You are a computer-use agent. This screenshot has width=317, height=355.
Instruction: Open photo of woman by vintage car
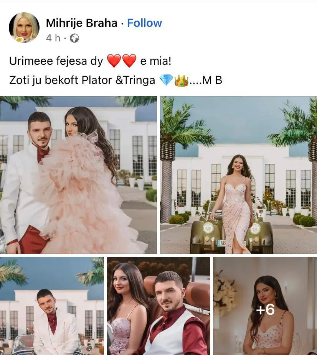click(239, 175)
